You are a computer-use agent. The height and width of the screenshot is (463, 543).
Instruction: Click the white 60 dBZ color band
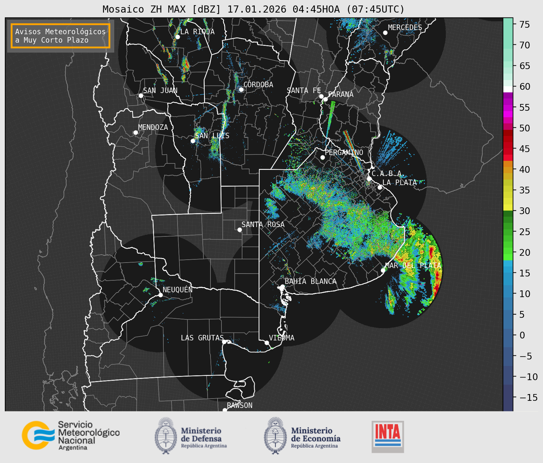pos(508,89)
